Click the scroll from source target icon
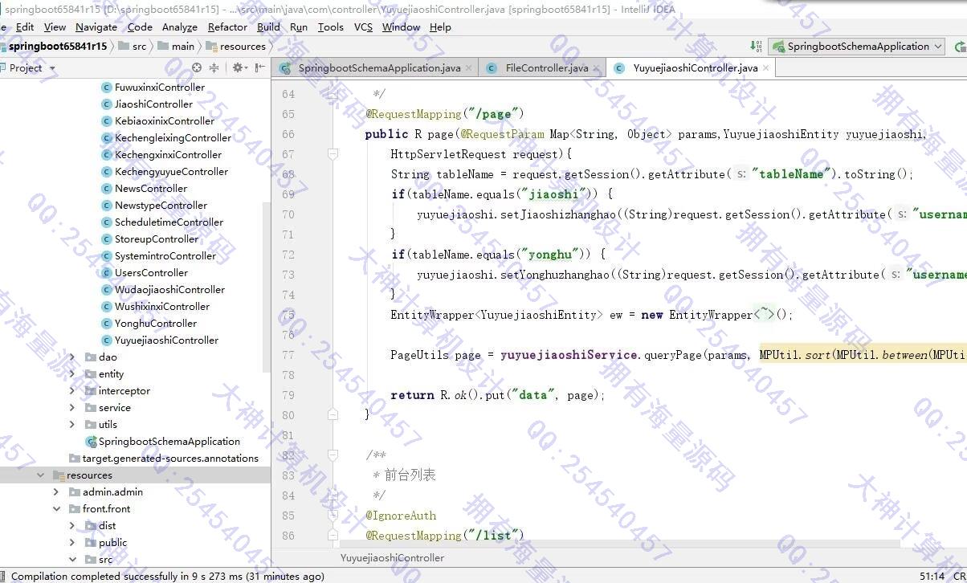Viewport: 967px width, 583px height. (197, 67)
